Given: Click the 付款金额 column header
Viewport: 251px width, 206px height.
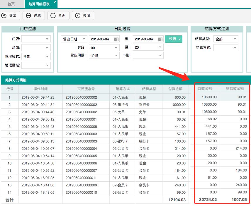Looking at the screenshot, I should (x=175, y=89).
